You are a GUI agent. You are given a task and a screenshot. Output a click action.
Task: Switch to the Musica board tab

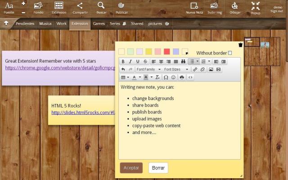click(x=45, y=23)
